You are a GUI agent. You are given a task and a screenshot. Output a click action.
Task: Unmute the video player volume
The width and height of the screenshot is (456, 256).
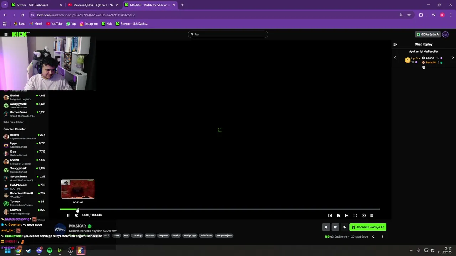coord(76,215)
